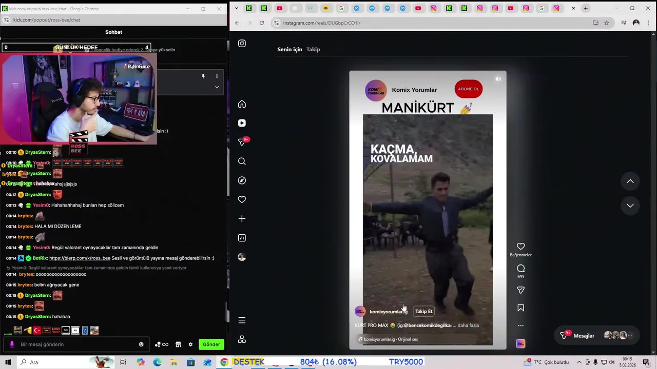Image resolution: width=657 pixels, height=369 pixels.
Task: Open the Instagram dashboard chart icon
Action: [242, 238]
